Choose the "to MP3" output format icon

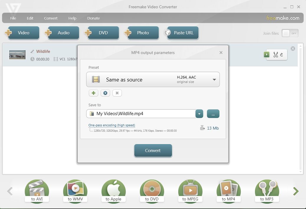click(266, 189)
